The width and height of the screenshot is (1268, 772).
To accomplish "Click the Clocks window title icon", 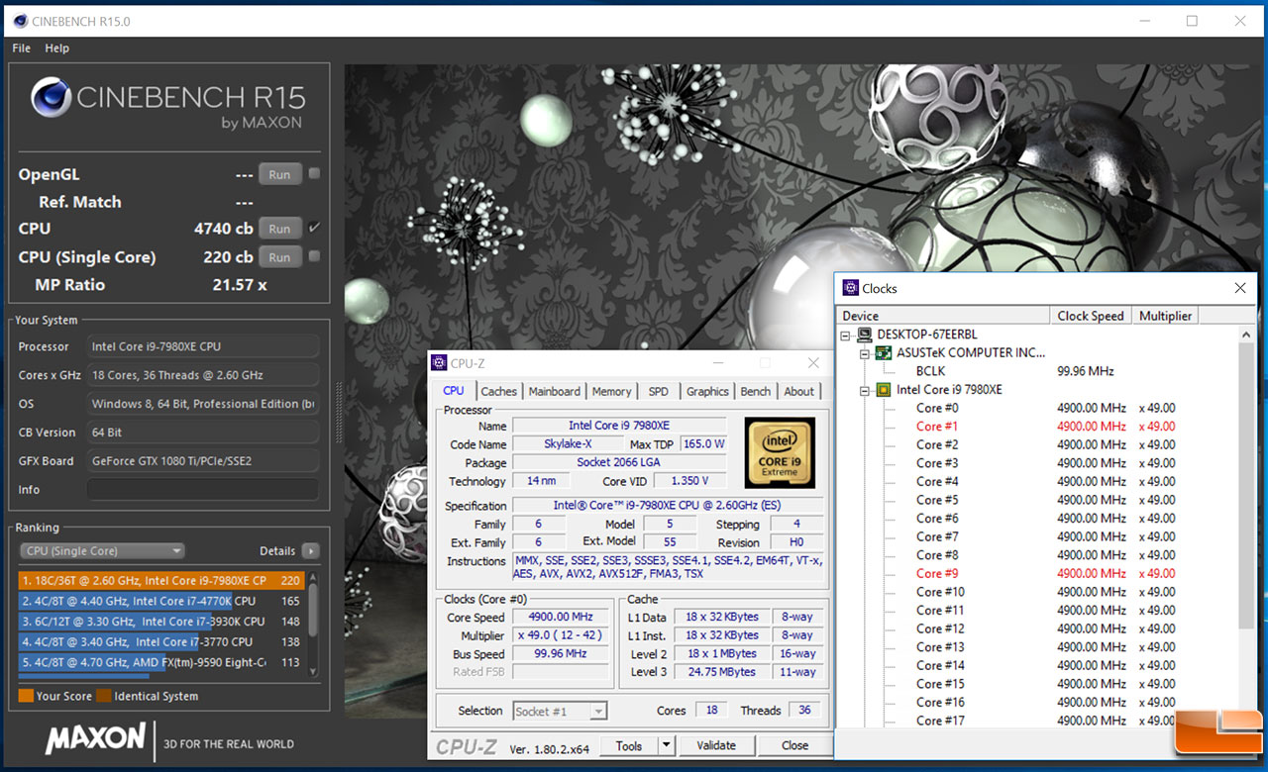I will tap(850, 288).
